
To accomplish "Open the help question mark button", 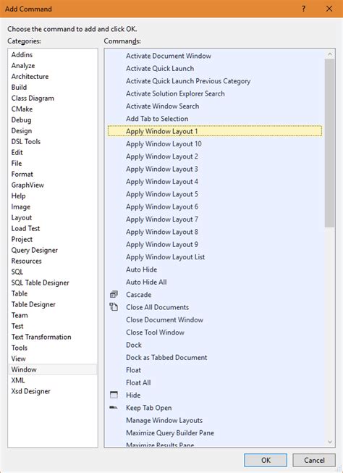I will (303, 9).
